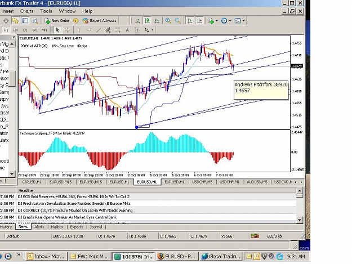Open the Periods clock icon

coord(224,21)
